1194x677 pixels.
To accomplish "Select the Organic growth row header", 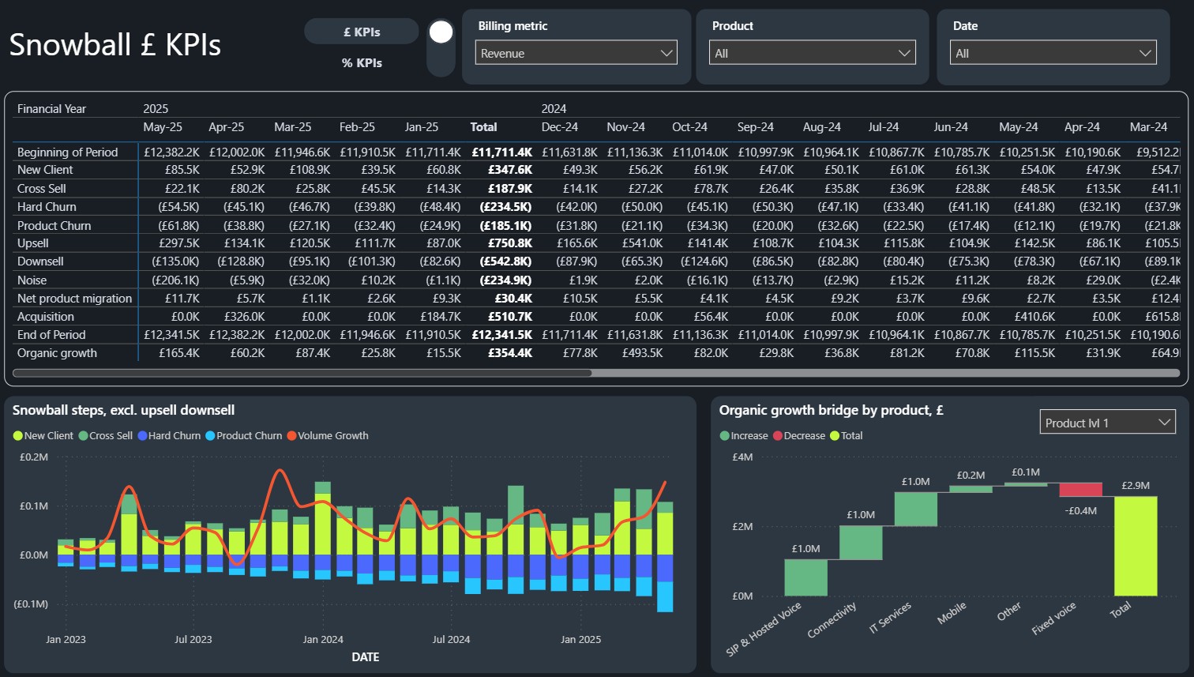I will [x=57, y=353].
